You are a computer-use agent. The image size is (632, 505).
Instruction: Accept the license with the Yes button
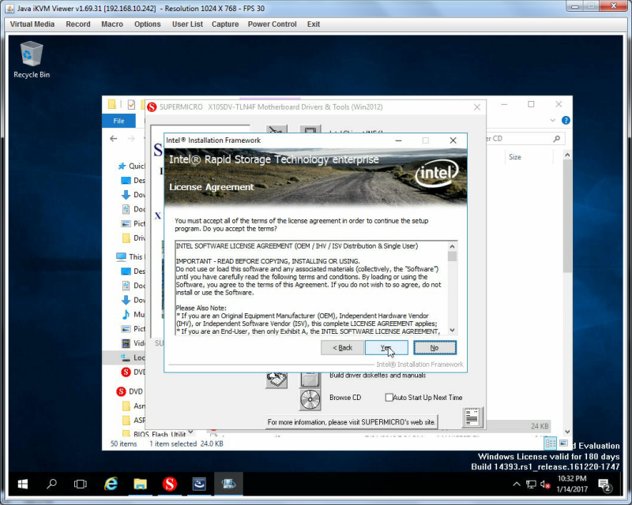(x=386, y=347)
